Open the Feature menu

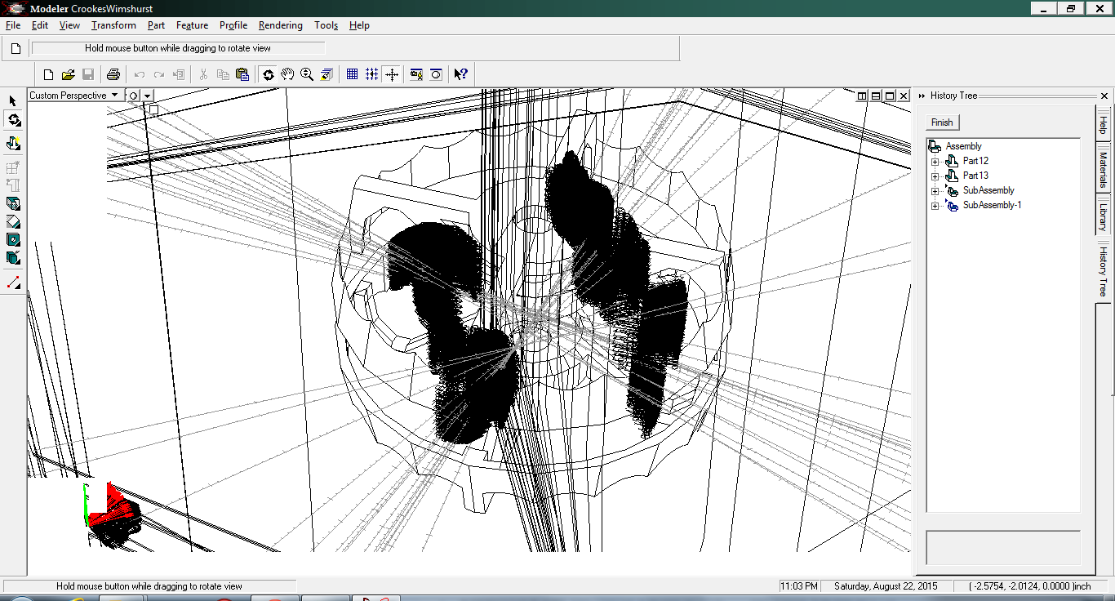coord(192,25)
